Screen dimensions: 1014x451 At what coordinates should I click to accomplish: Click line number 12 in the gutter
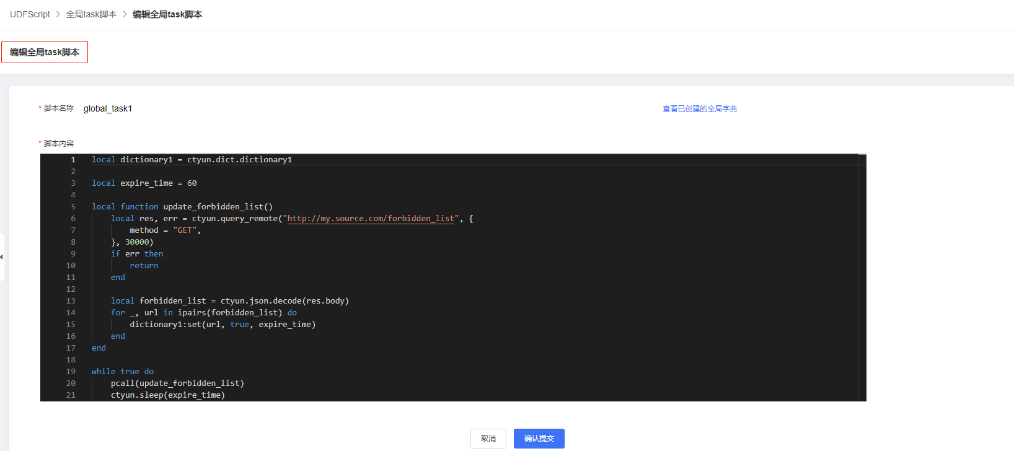(x=71, y=289)
